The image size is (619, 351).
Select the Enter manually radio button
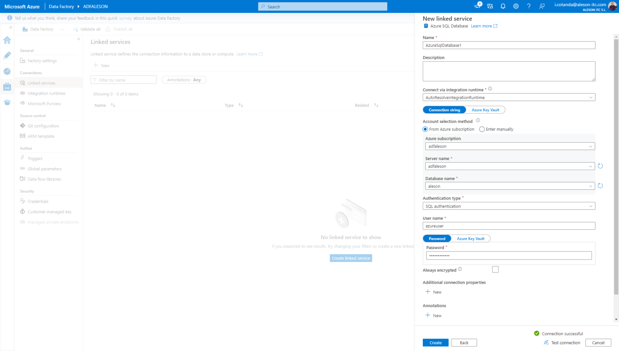coord(482,129)
